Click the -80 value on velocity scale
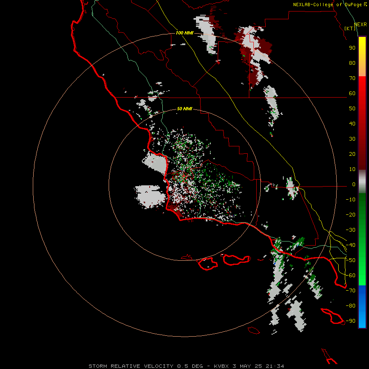The height and width of the screenshot is (369, 369). 351,306
